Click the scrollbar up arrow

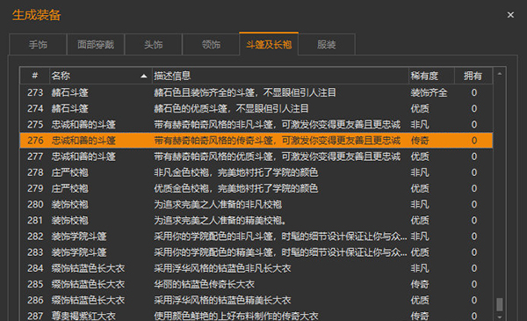500,74
